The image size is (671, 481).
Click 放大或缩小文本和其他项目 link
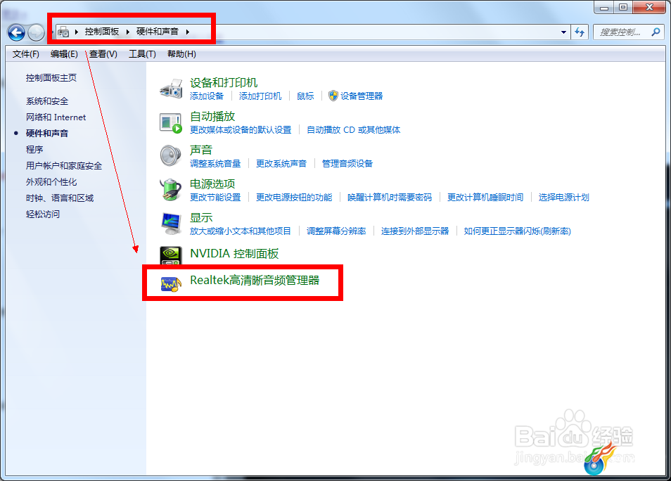point(241,231)
